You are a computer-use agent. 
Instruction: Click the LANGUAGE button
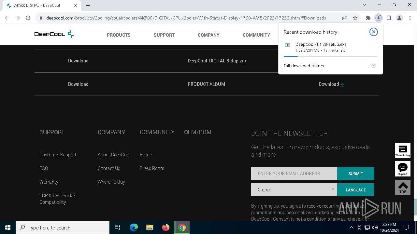coord(356,190)
